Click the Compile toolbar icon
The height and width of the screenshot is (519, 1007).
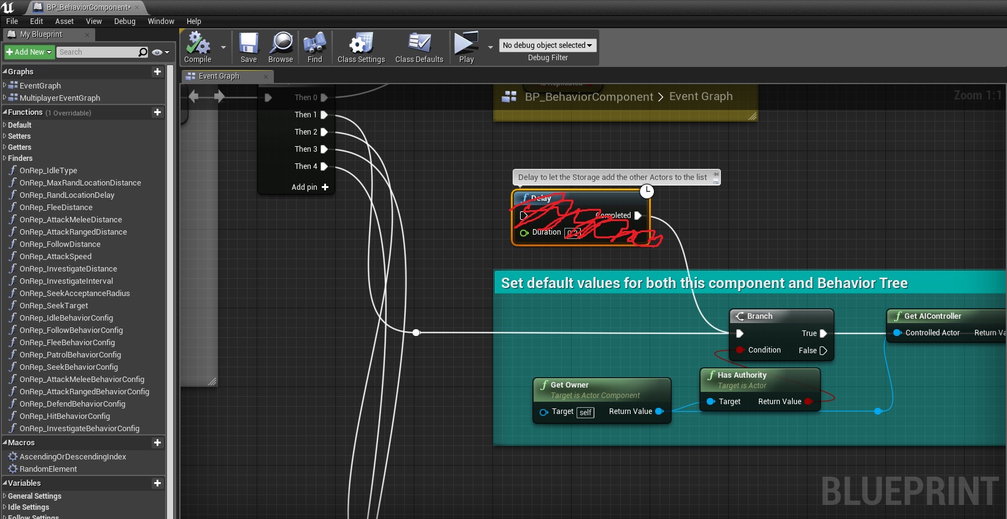coord(198,44)
